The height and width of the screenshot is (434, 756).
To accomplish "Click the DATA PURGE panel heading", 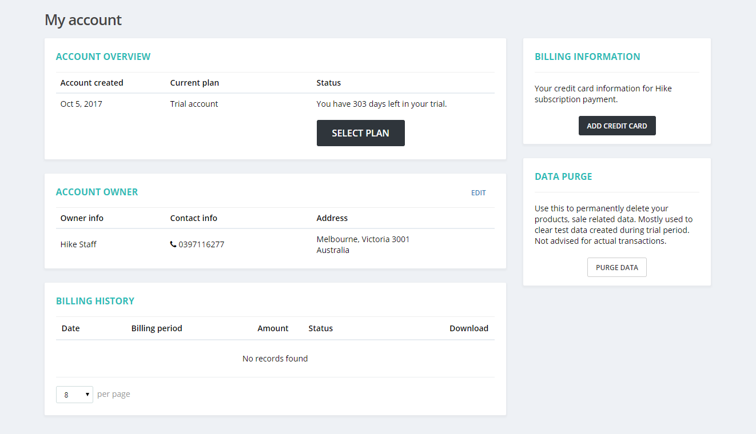I will coord(563,176).
